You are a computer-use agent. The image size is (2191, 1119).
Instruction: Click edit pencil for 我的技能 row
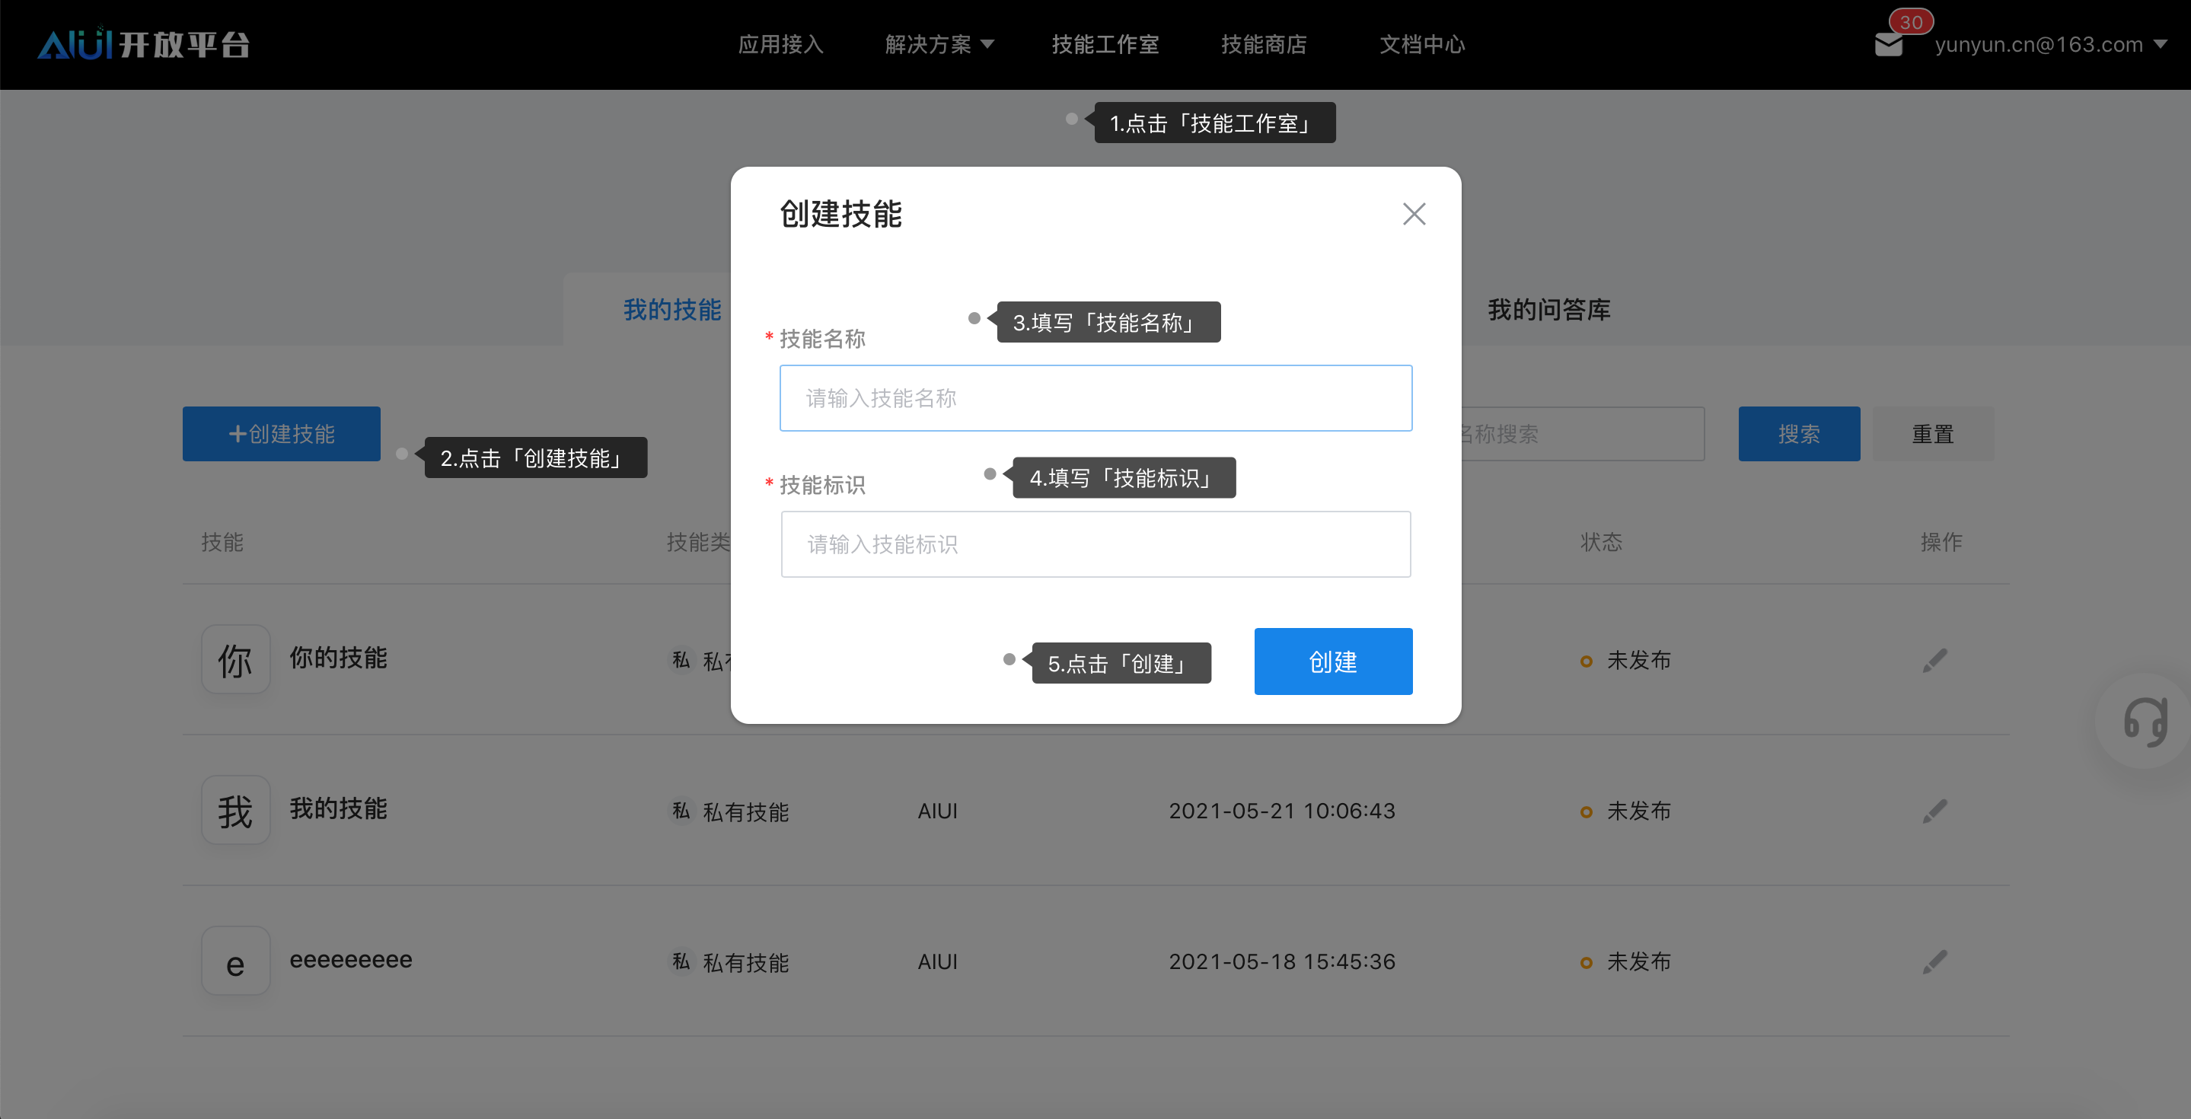[x=1934, y=811]
